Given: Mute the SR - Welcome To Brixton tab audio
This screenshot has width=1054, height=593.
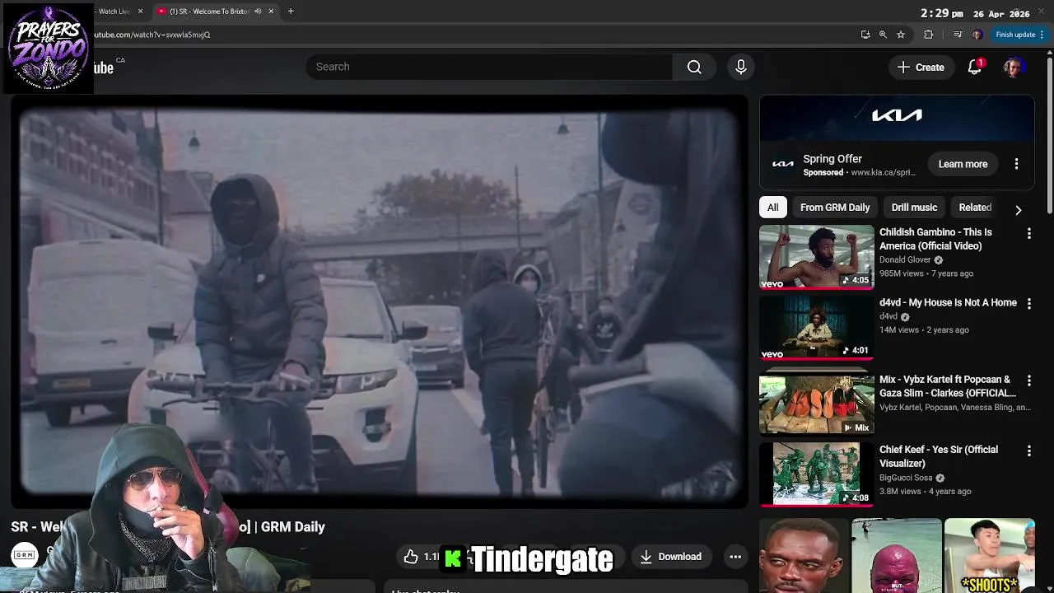Looking at the screenshot, I should click(258, 12).
